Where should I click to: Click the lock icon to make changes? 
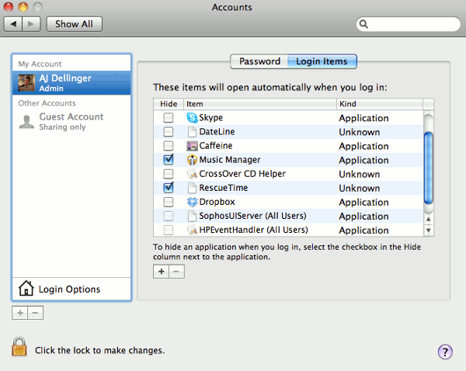19,347
